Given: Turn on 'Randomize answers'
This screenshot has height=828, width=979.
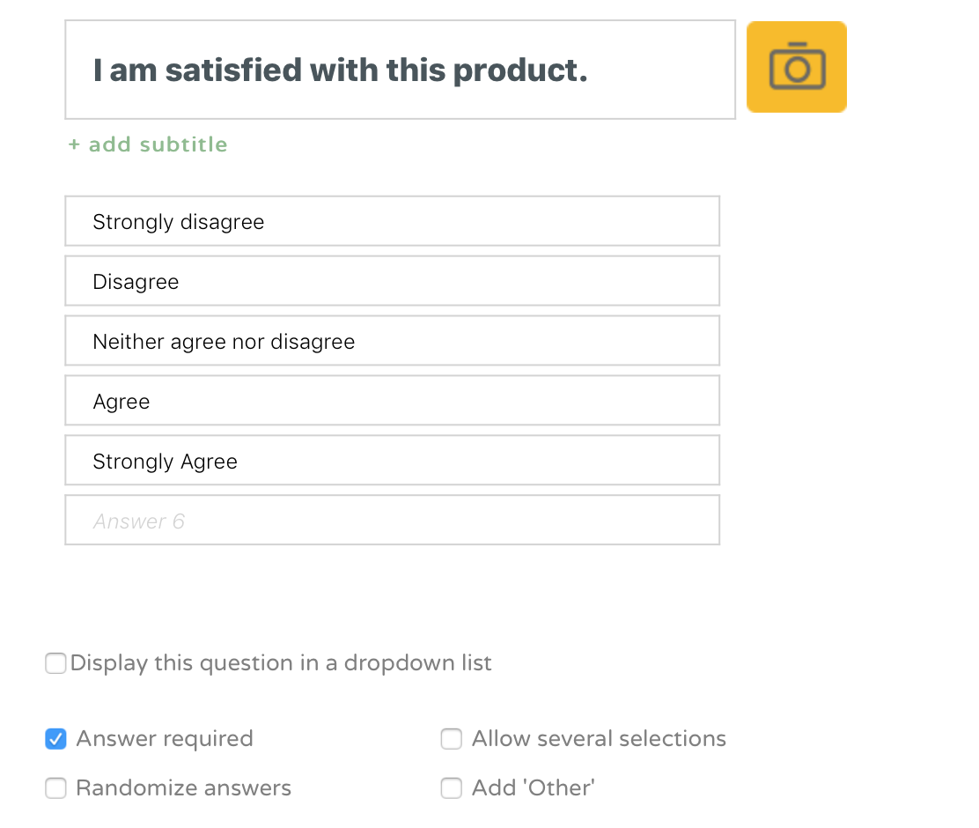Looking at the screenshot, I should 55,788.
